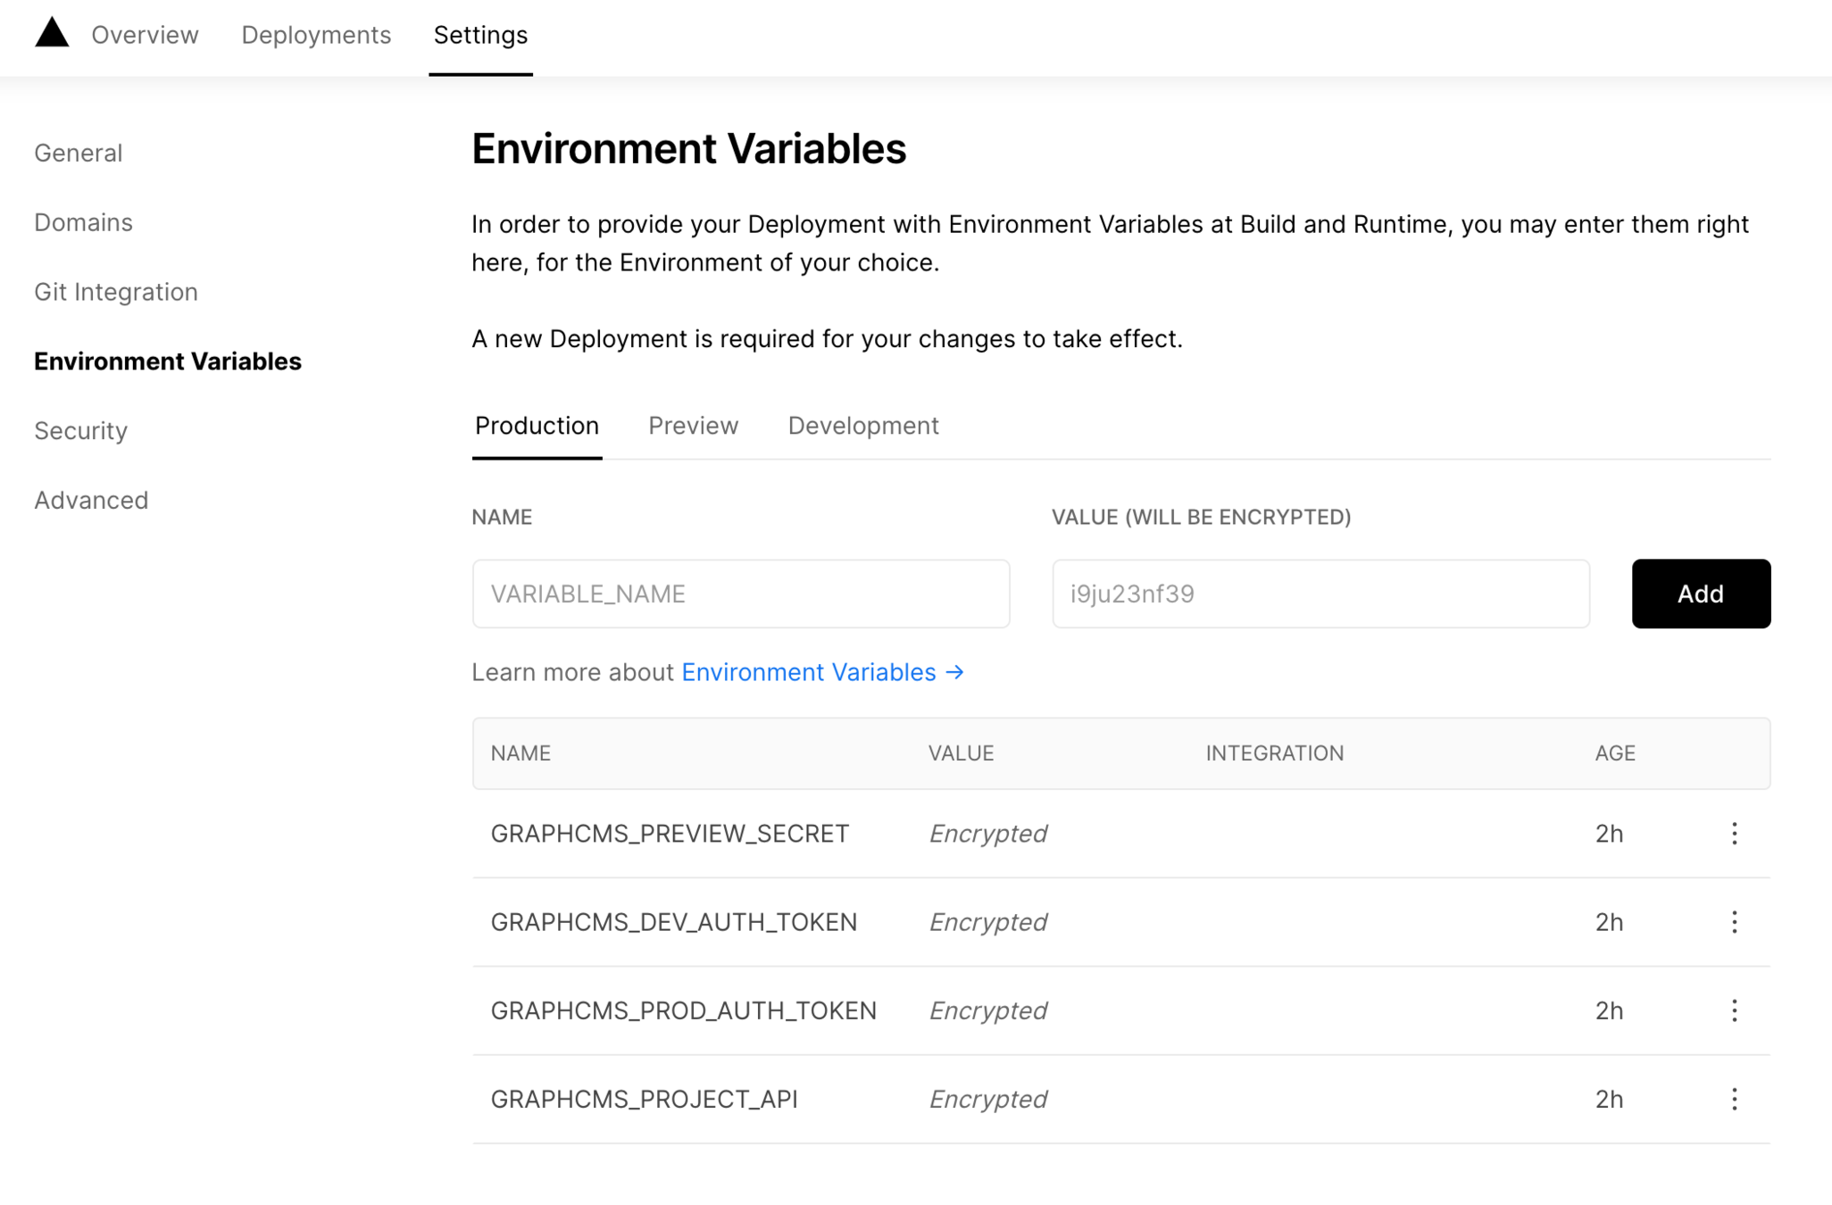Open Advanced settings in sidebar
Viewport: 1832px width, 1205px height.
pos(91,500)
